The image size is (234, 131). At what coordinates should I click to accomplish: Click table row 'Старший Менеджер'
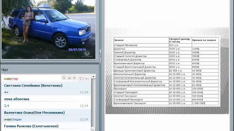tap(166, 45)
